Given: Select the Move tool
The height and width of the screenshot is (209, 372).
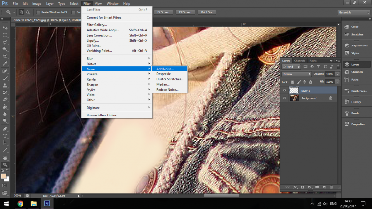Looking at the screenshot, I should [x=5, y=28].
